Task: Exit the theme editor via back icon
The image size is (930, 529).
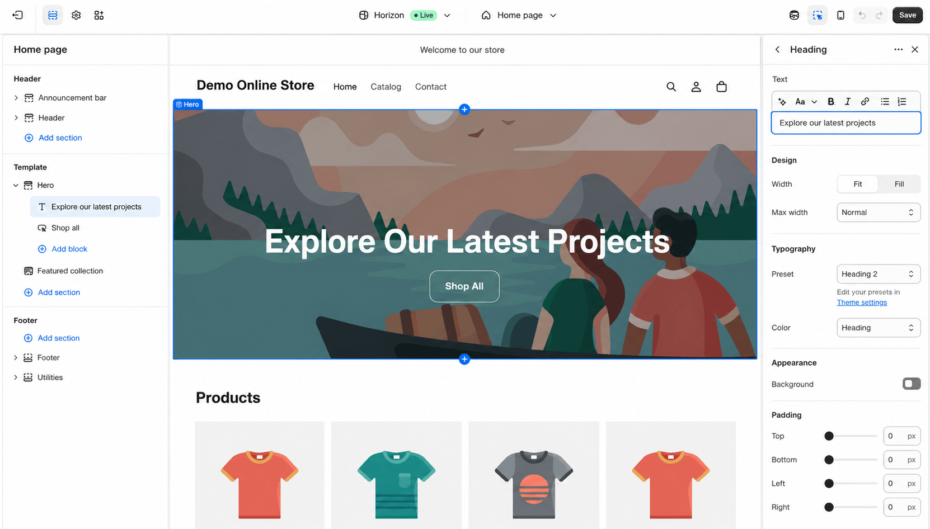Action: pos(17,15)
